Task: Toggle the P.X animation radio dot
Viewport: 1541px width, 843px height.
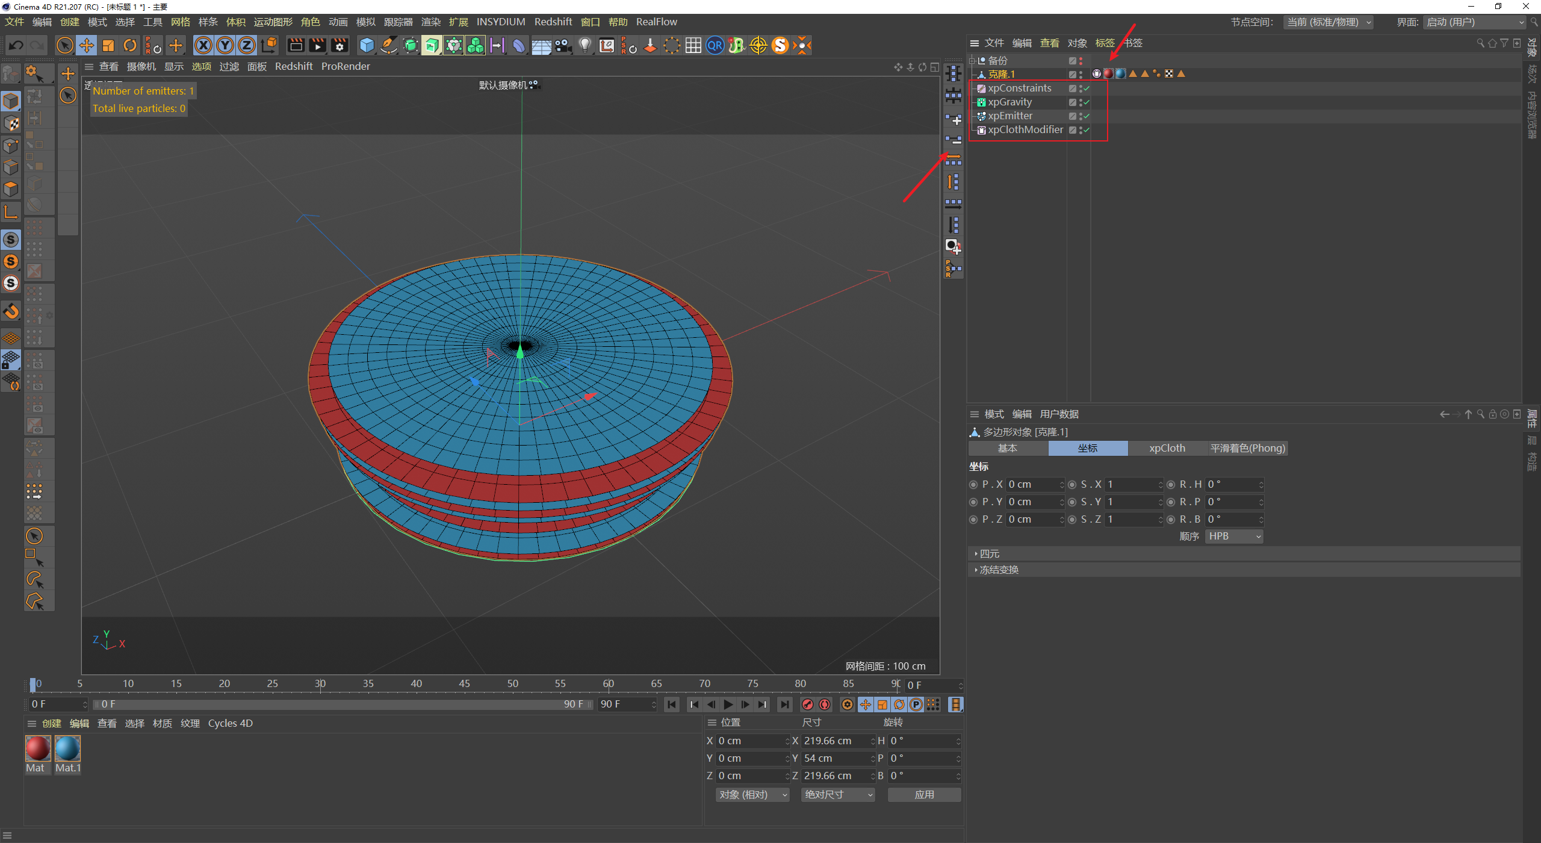Action: click(973, 485)
